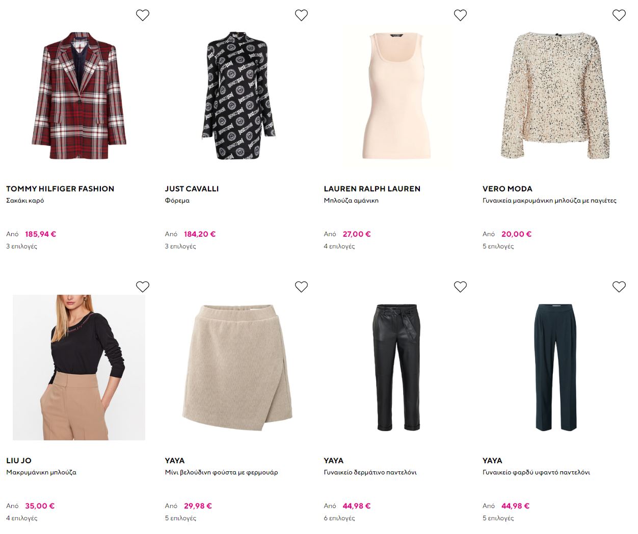View the beige mini skirt image
Screen dimensions: 638x534
(x=238, y=367)
